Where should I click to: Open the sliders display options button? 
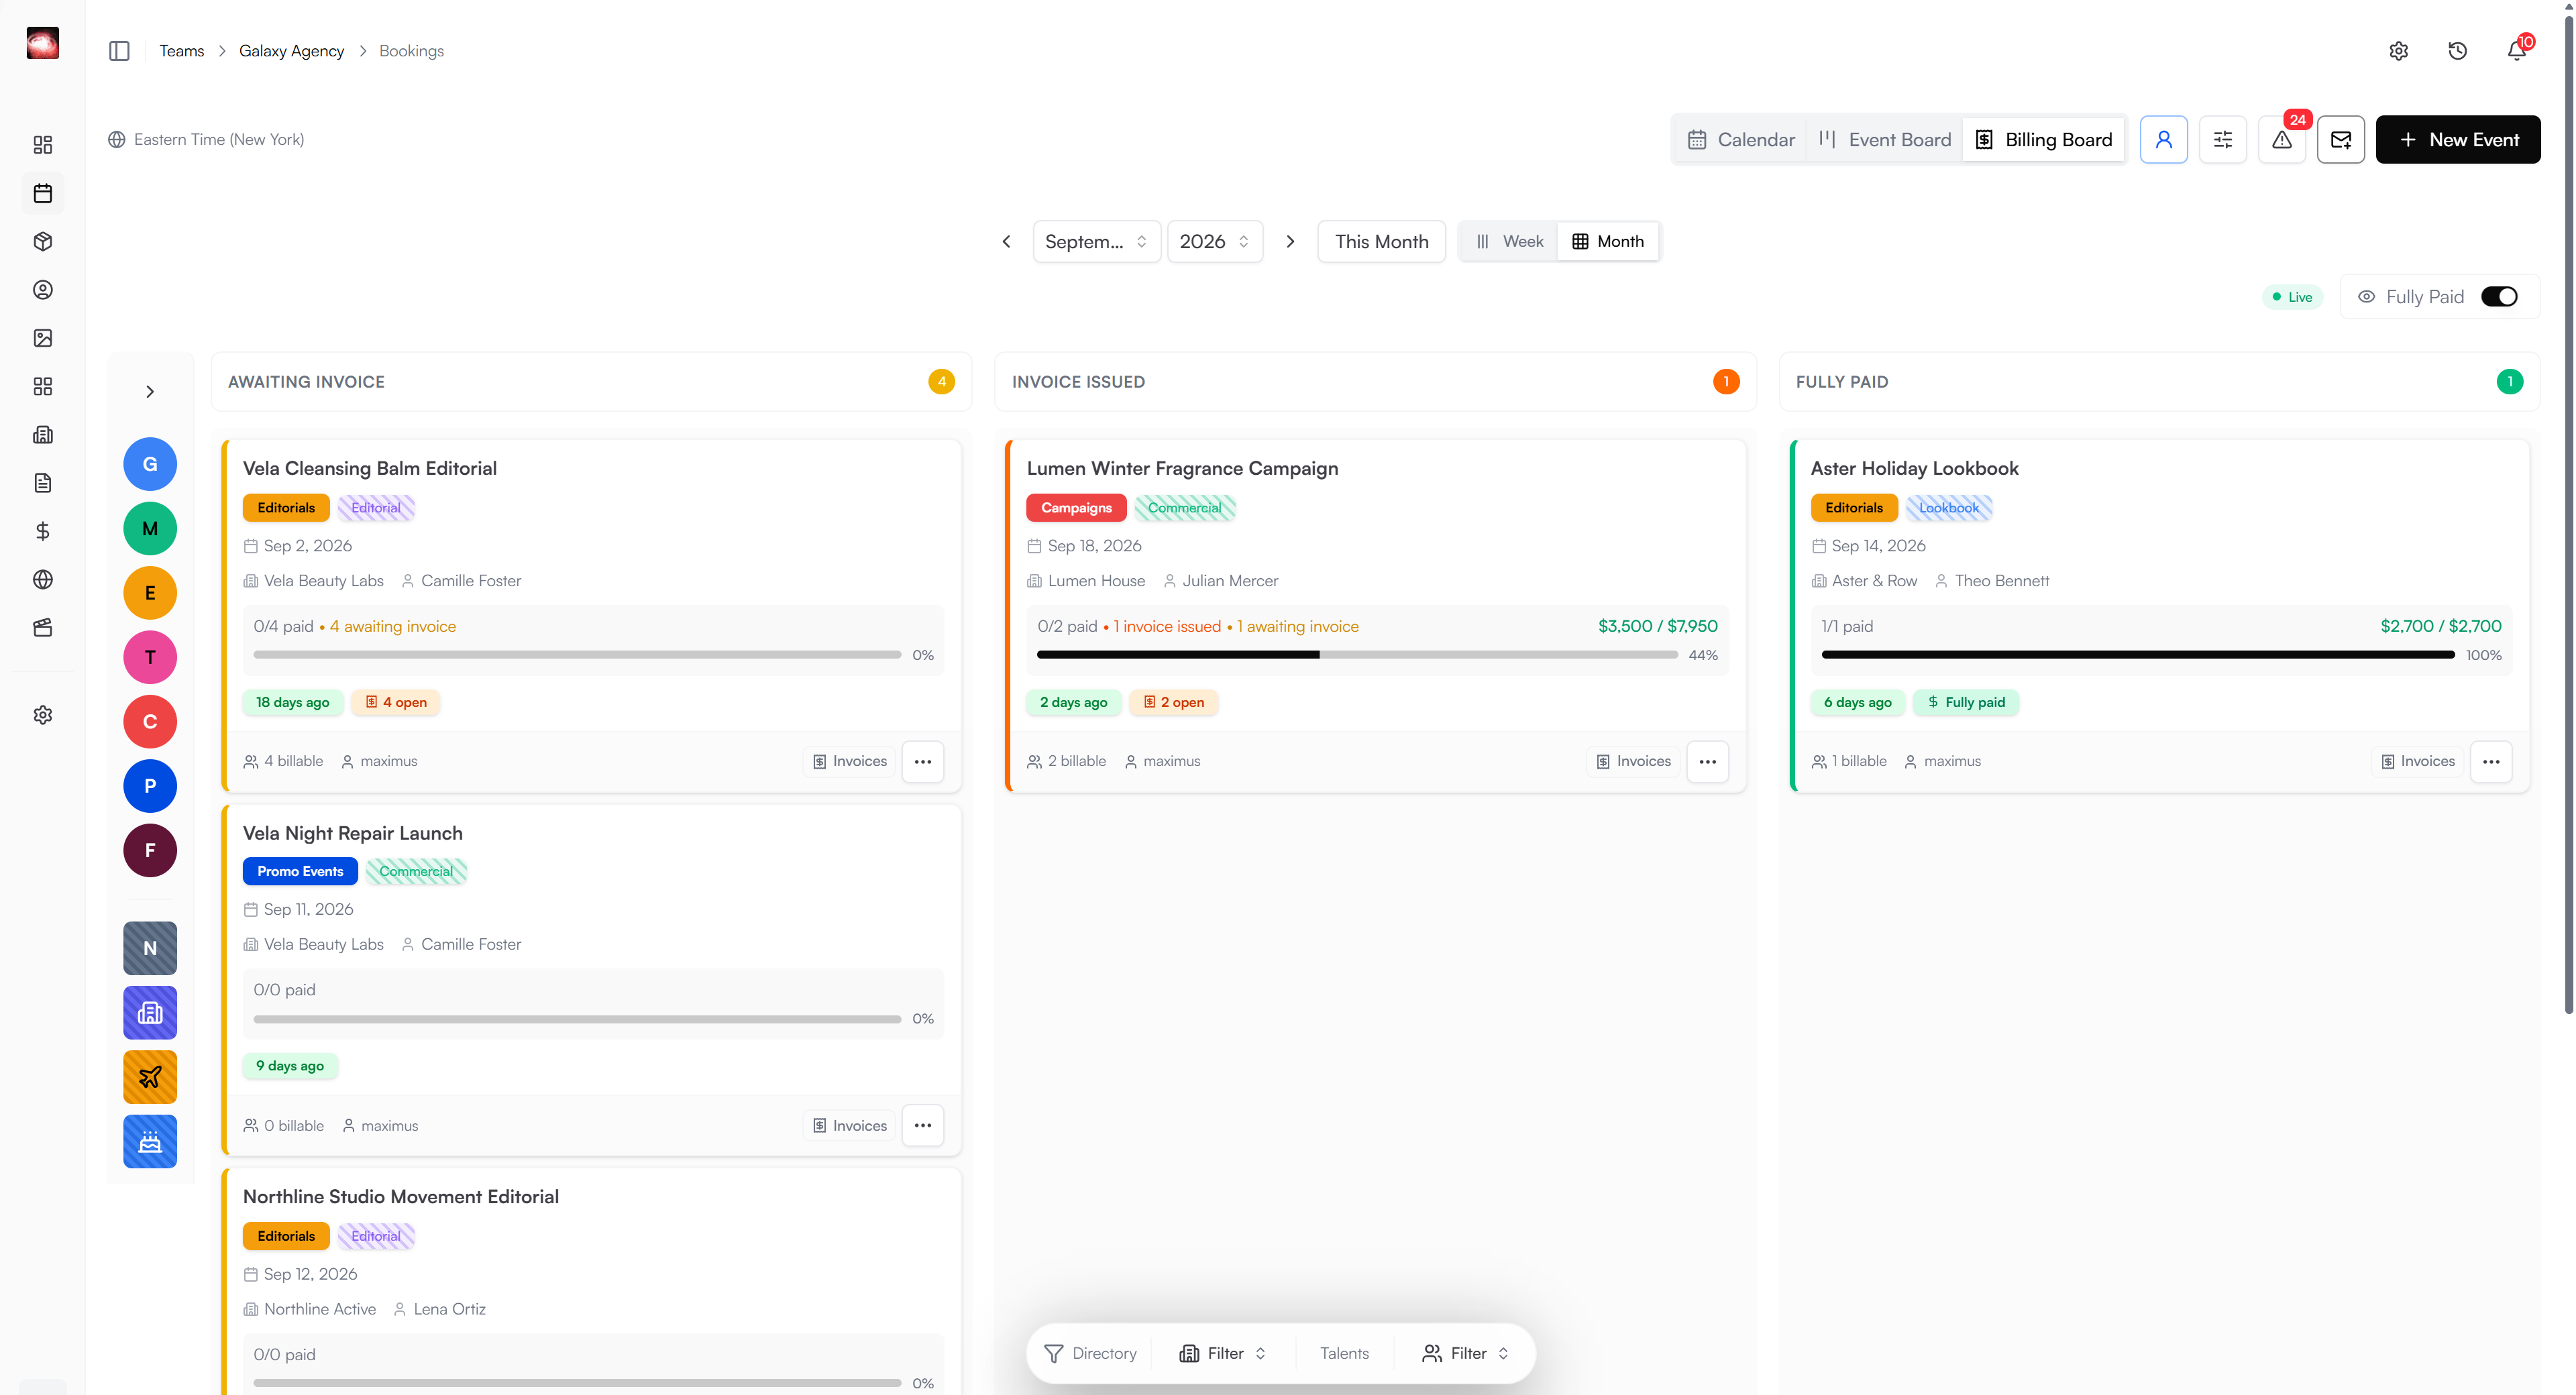2222,139
